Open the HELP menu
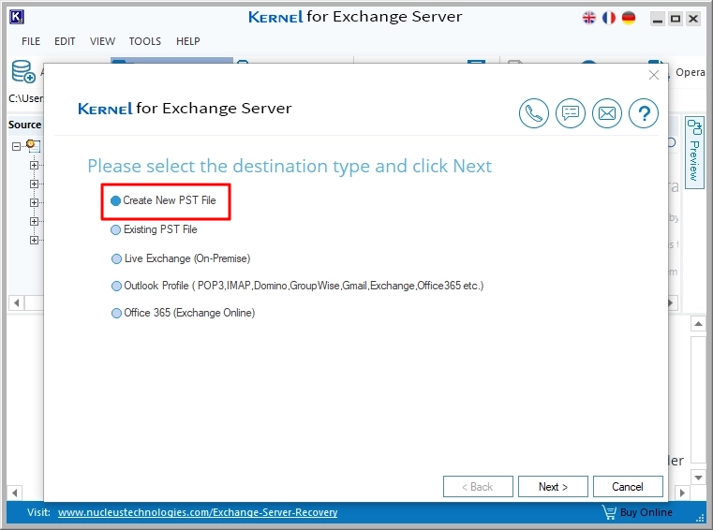Image resolution: width=713 pixels, height=530 pixels. coord(187,41)
